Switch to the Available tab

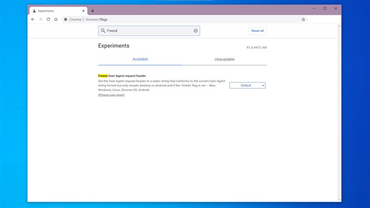[140, 59]
